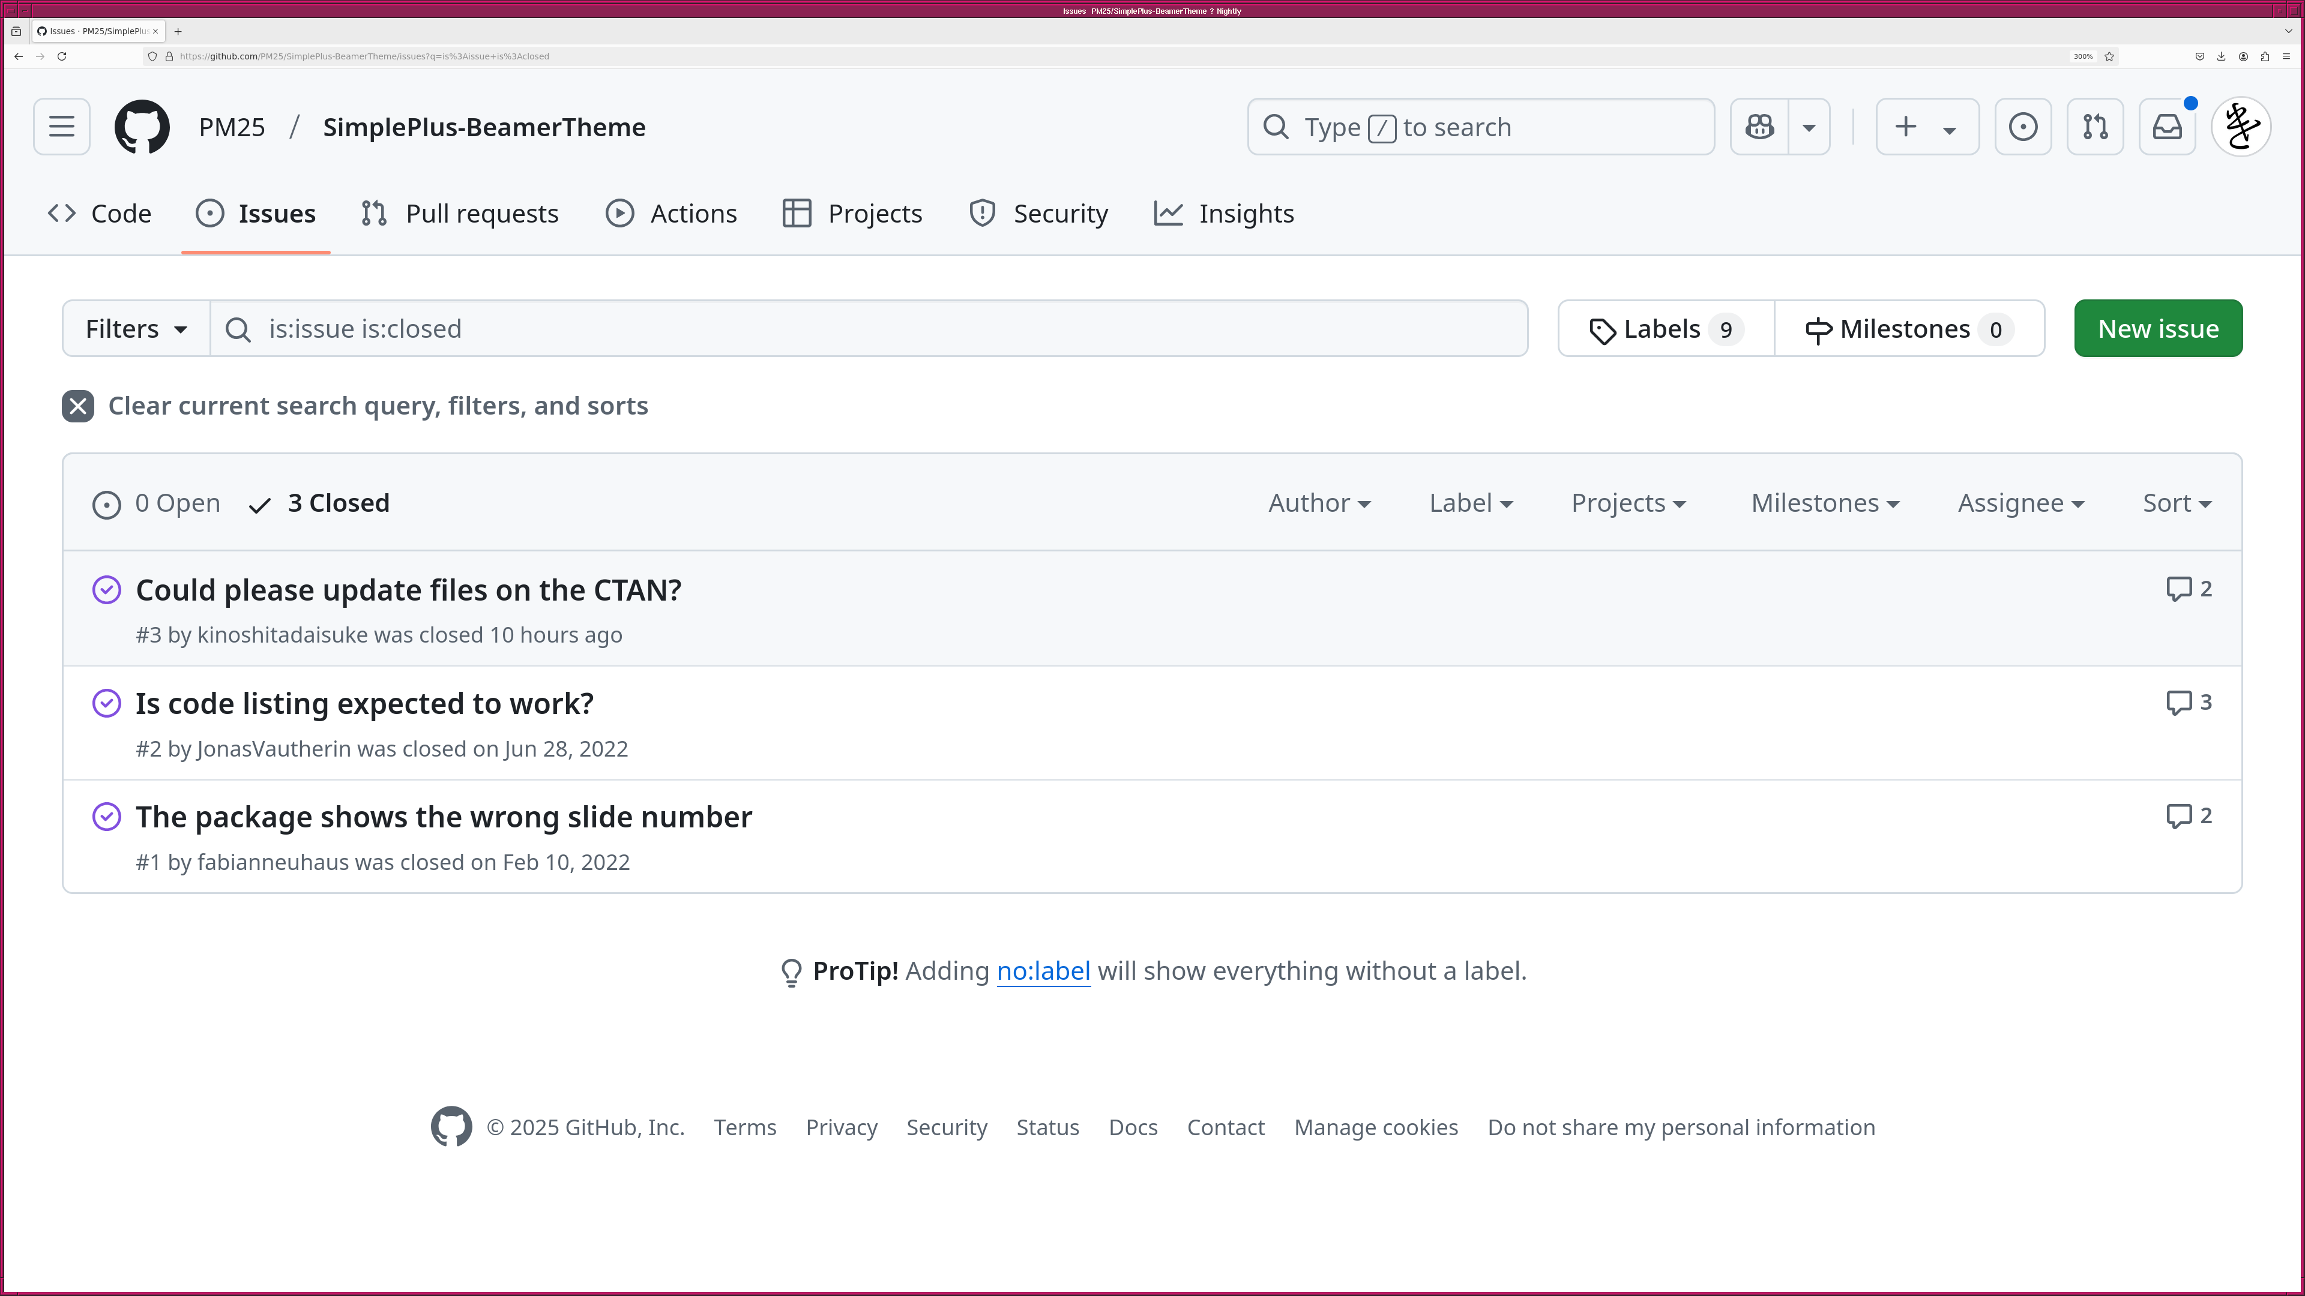Open the notifications inbox icon
This screenshot has width=2305, height=1296.
[x=2166, y=127]
